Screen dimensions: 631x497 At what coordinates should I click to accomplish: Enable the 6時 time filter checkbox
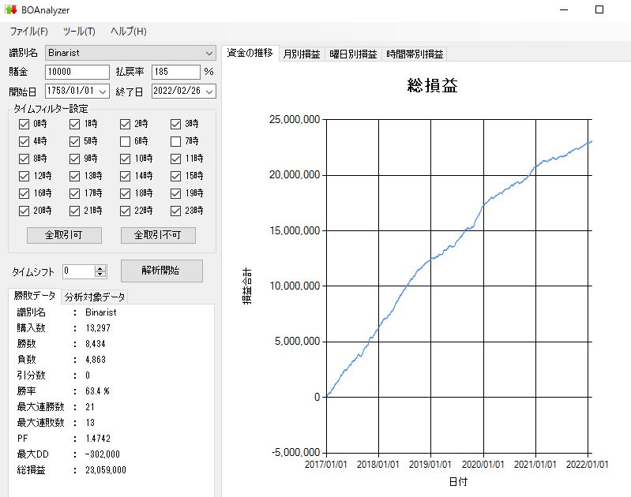125,141
